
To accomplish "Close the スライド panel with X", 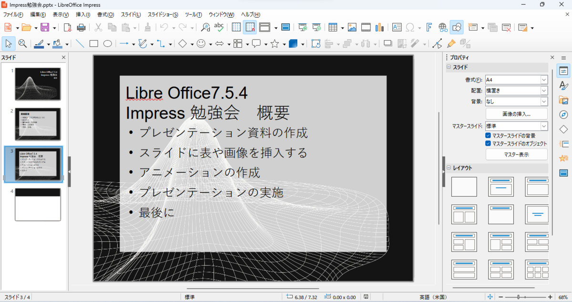I will pos(64,58).
